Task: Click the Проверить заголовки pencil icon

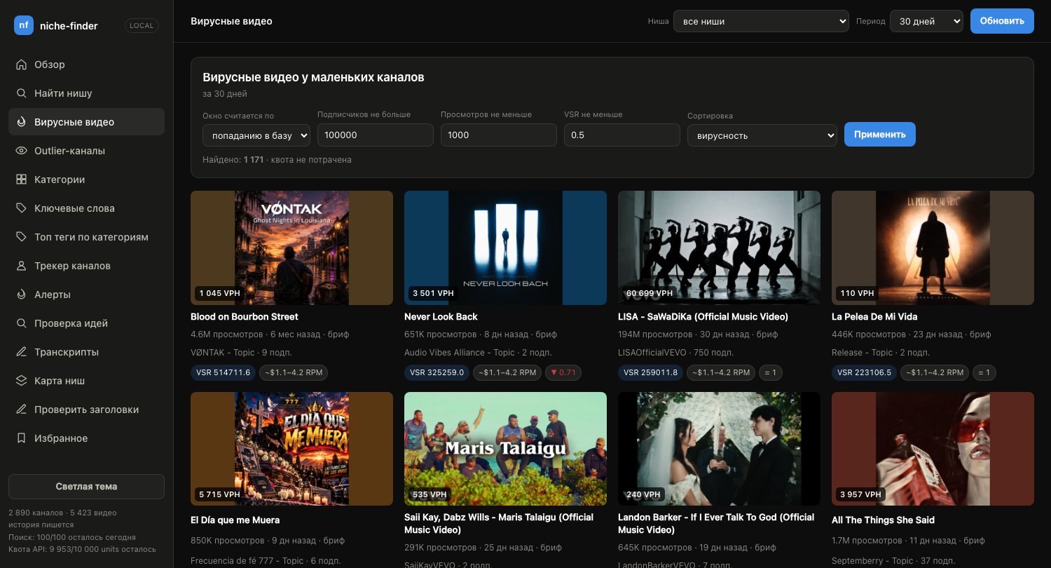Action: tap(21, 410)
